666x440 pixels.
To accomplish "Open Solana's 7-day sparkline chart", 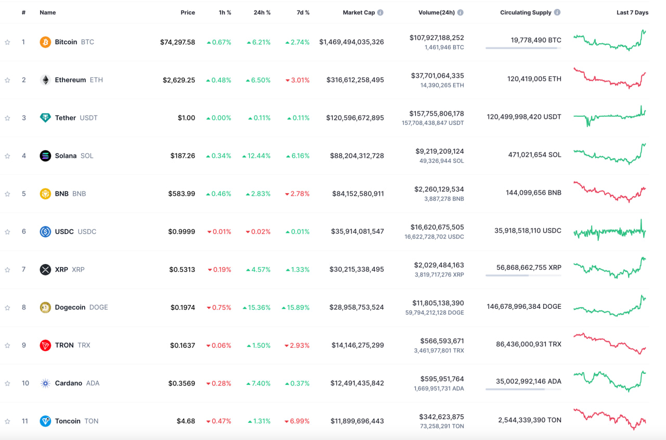I will (x=610, y=154).
